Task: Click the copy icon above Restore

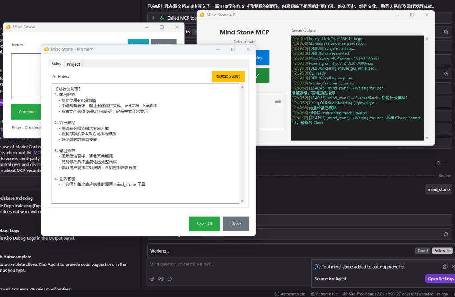Action: 438,163
